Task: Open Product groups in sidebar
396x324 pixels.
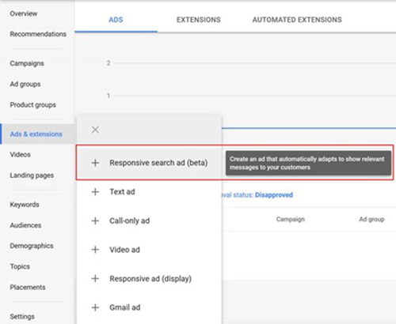Action: click(33, 105)
